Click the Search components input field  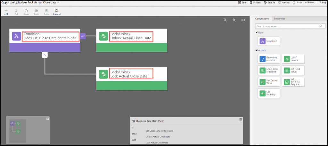pyautogui.click(x=287, y=26)
